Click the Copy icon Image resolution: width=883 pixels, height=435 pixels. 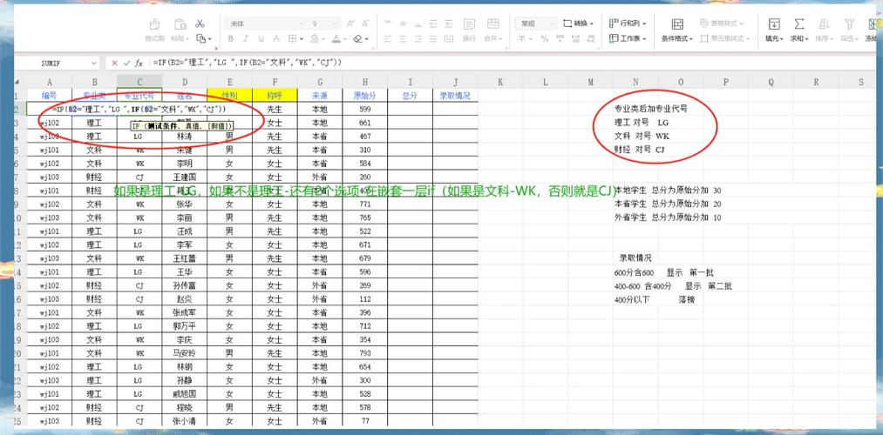pyautogui.click(x=201, y=39)
